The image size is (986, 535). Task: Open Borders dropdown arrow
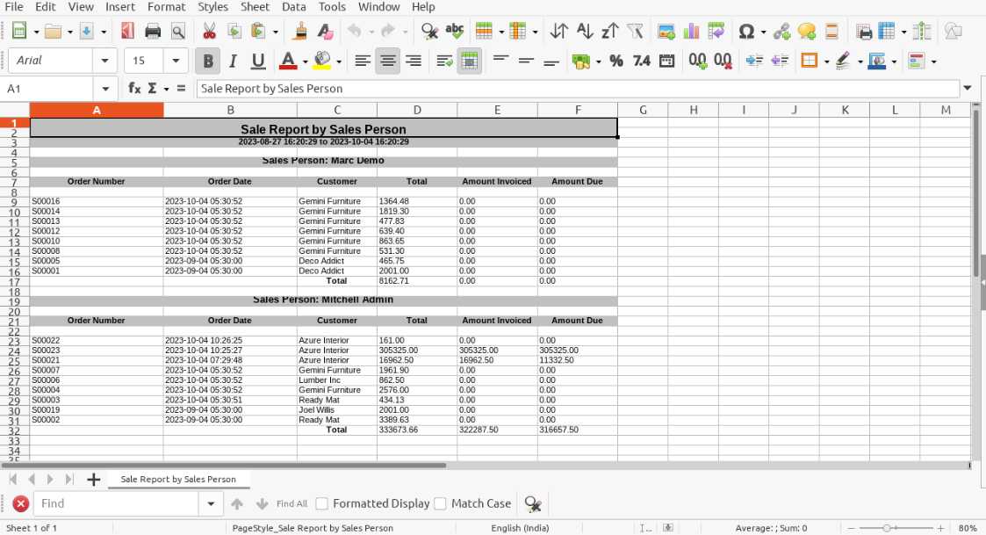826,61
